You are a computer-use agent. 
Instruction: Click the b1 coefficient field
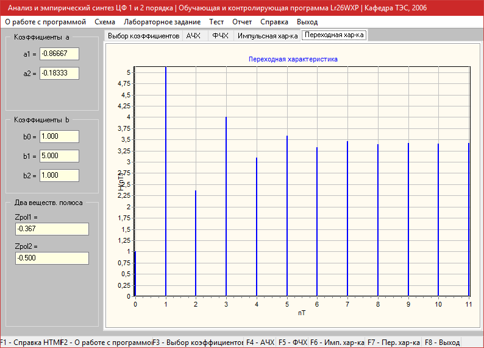59,156
